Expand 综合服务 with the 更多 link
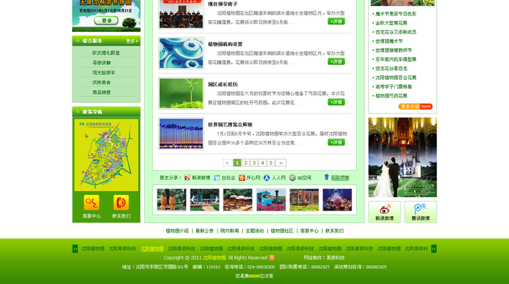The height and width of the screenshot is (284, 509). coord(131,41)
